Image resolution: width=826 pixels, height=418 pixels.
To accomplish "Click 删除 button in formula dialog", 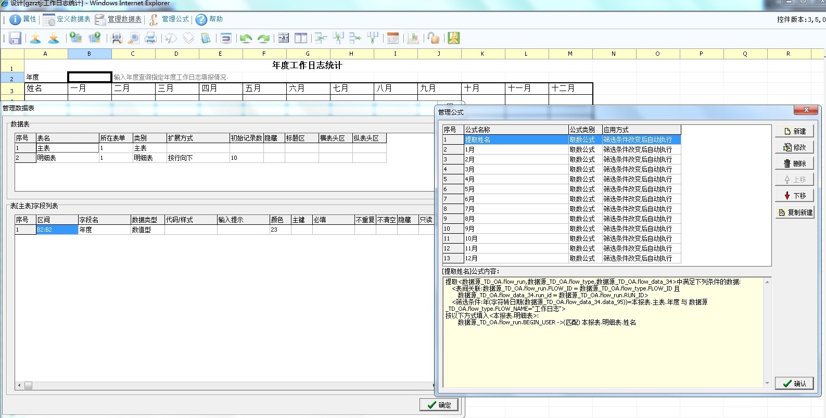I will pos(794,163).
